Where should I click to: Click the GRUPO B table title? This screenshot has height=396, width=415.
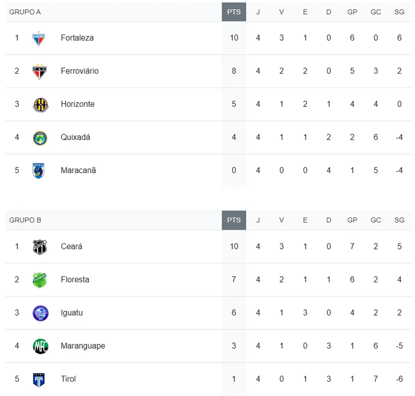point(25,220)
